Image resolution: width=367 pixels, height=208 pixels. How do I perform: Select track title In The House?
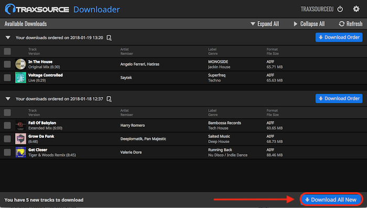click(x=40, y=62)
